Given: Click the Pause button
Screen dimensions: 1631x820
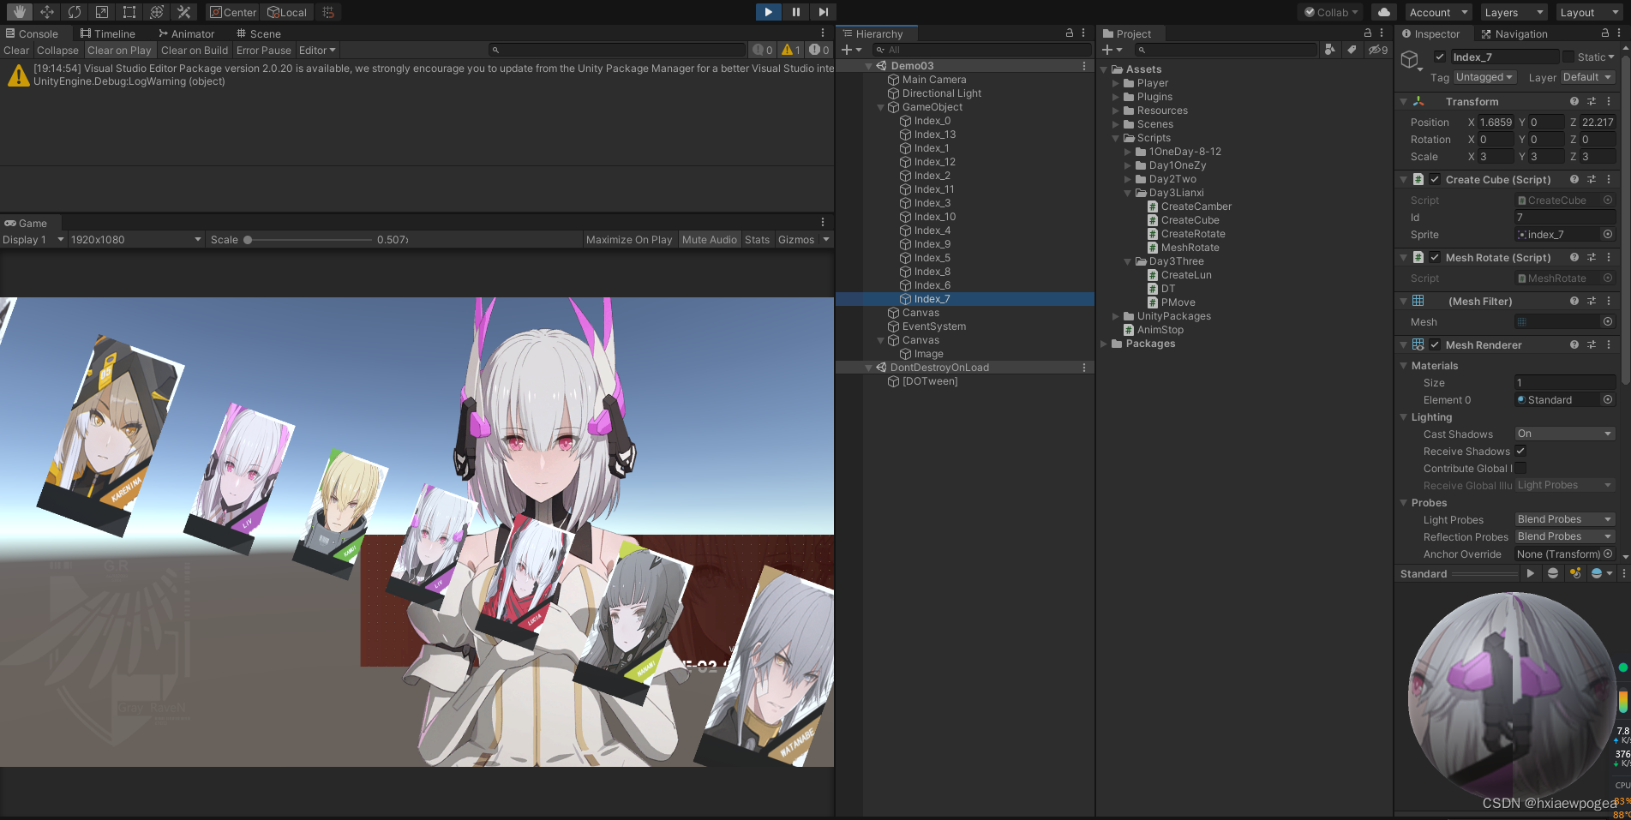Looking at the screenshot, I should 795,12.
